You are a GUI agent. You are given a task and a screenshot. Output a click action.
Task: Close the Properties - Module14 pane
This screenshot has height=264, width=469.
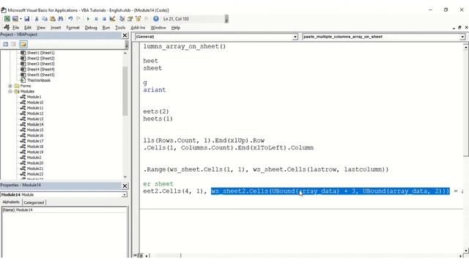[x=125, y=186]
